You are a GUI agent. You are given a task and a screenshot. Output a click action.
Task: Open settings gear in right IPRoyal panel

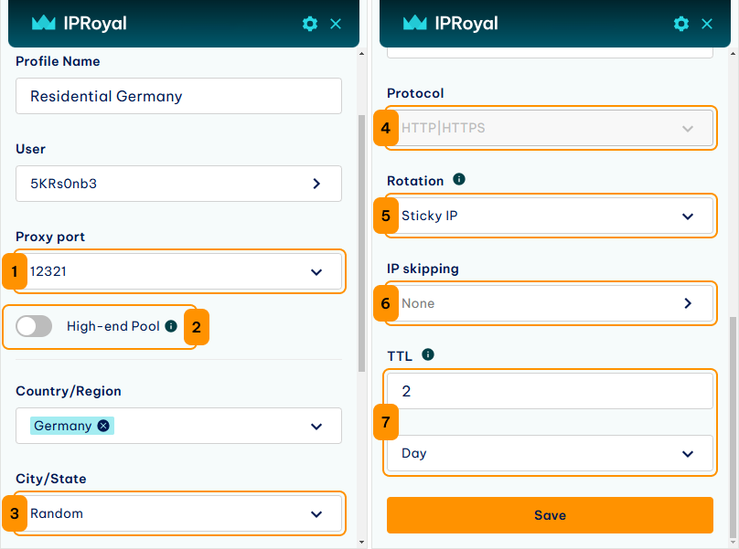[x=681, y=24]
